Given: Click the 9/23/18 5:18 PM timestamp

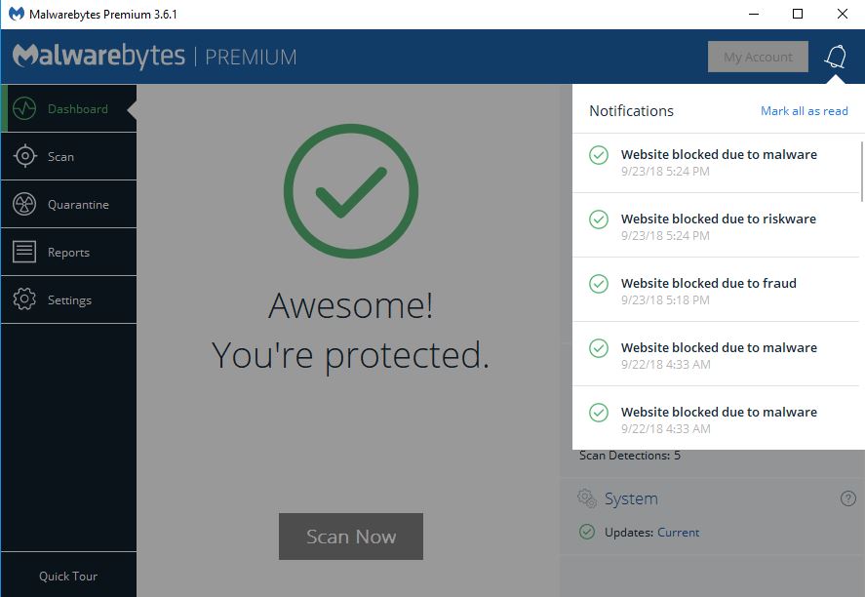Looking at the screenshot, I should pos(665,300).
